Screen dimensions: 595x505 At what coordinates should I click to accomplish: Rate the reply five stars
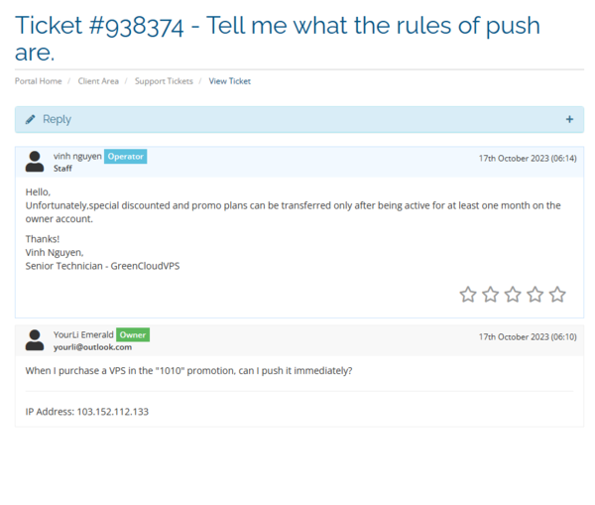click(x=557, y=294)
